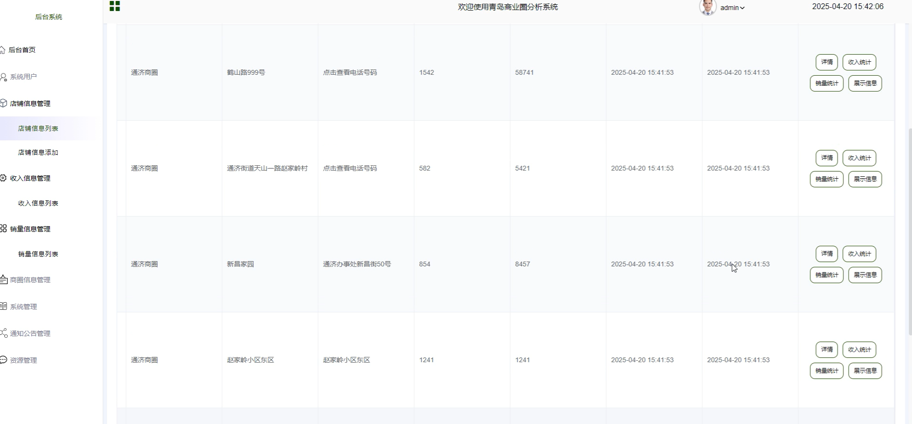This screenshot has height=424, width=912.
Task: Click the share icon beside 通知公告管理
Action: 3,333
